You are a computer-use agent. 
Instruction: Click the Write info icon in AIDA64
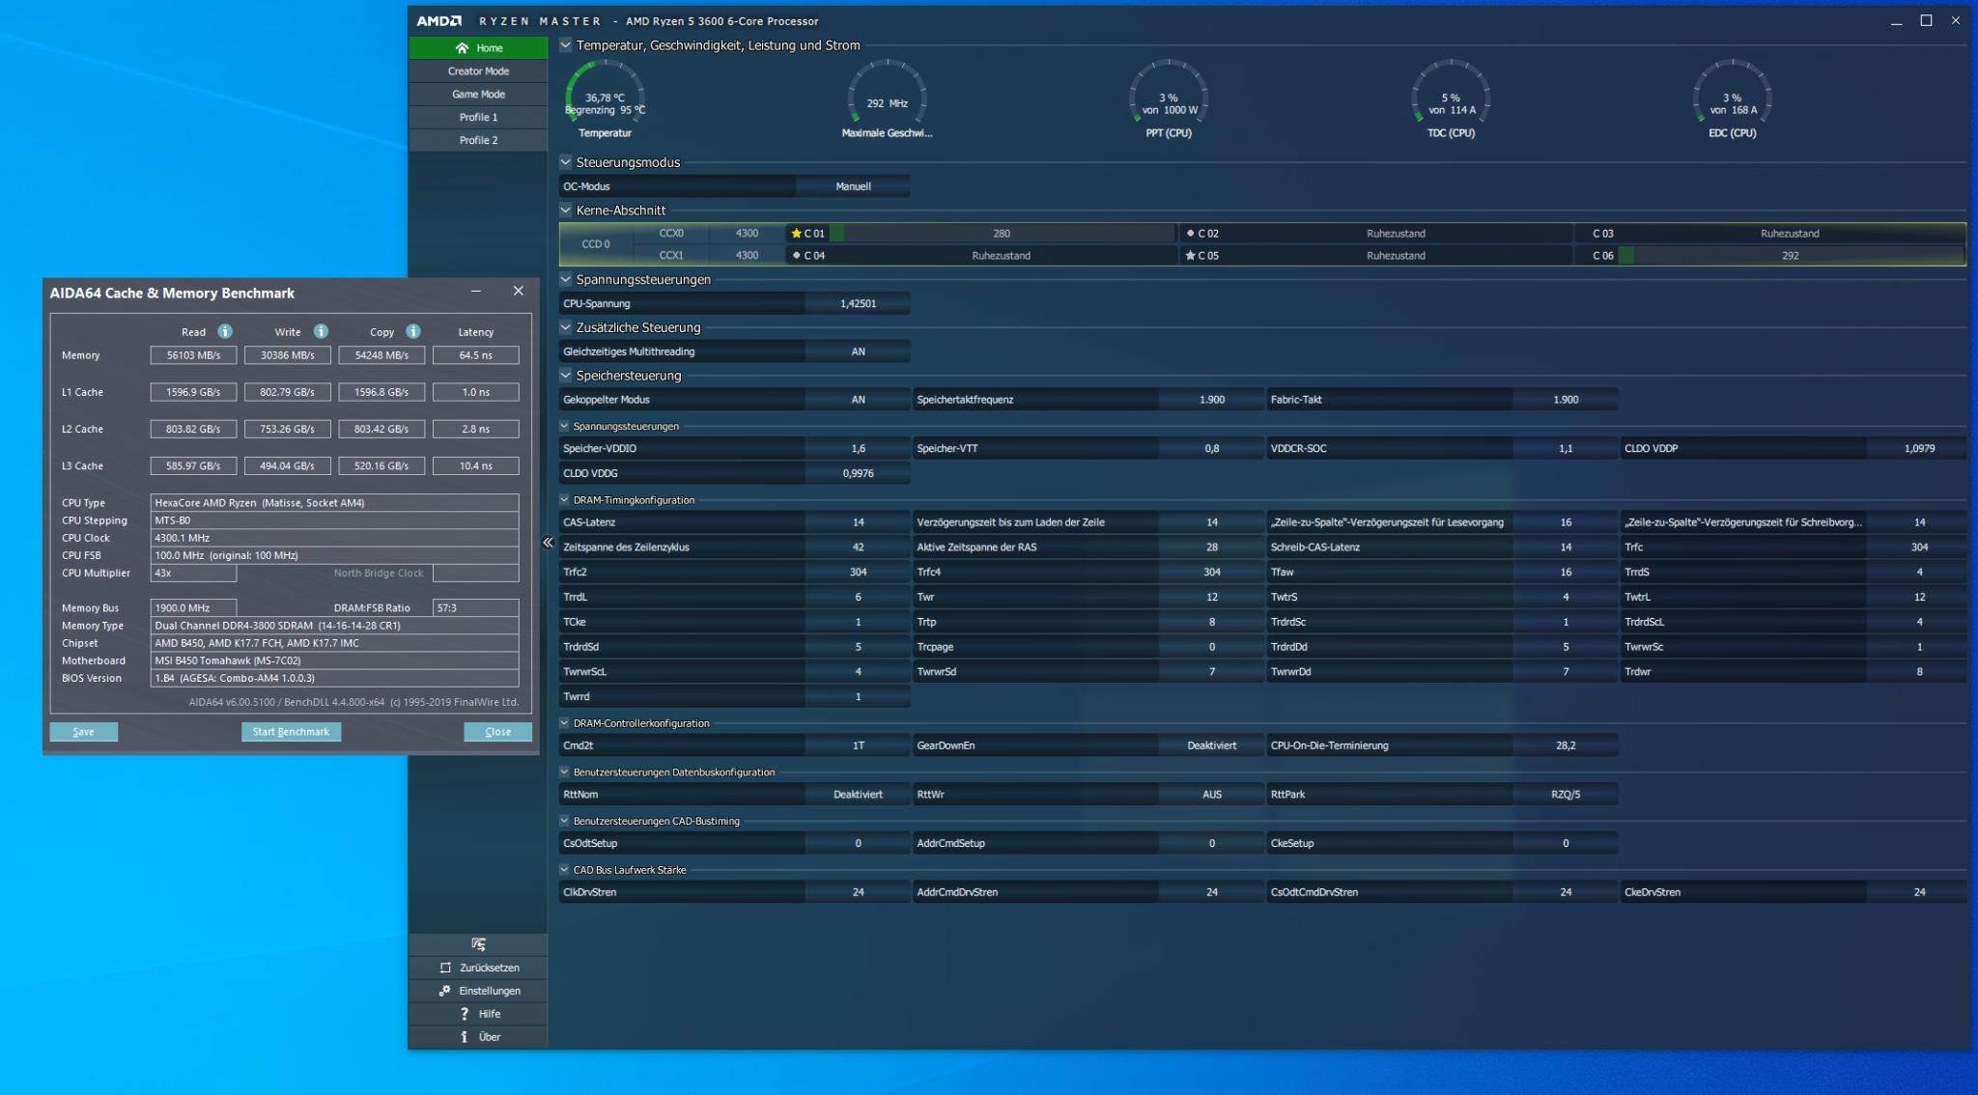tap(321, 331)
